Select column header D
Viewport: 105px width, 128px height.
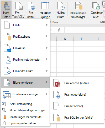point(65,39)
